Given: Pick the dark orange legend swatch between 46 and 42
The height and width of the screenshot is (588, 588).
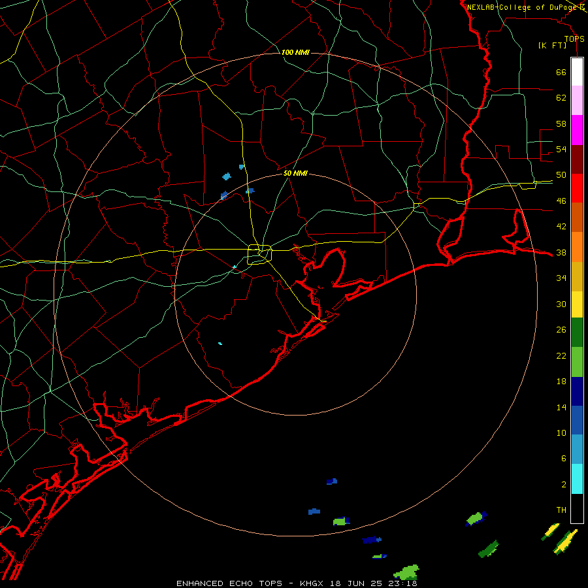Looking at the screenshot, I should (x=577, y=218).
